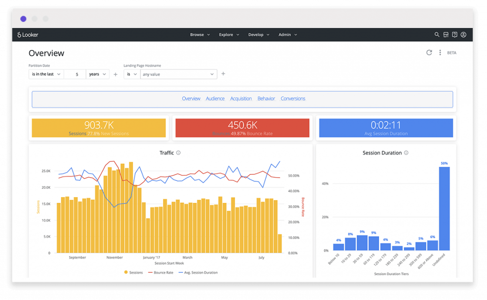Toggle the Avg. Session Duration legend entry
This screenshot has width=487, height=300.
pos(200,272)
